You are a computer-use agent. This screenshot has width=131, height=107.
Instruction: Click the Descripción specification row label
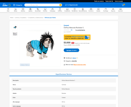click(16, 81)
